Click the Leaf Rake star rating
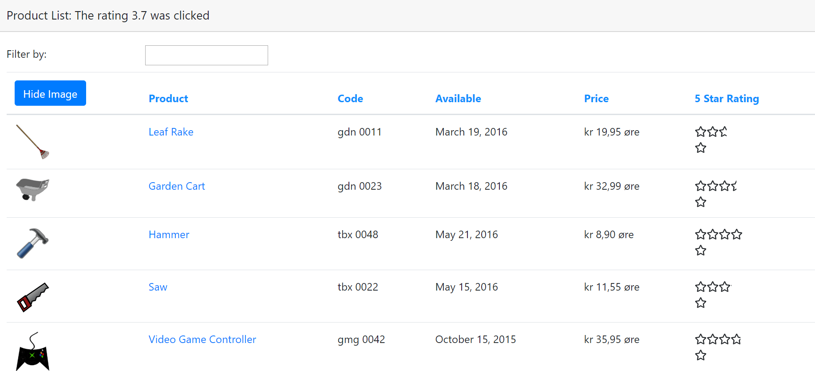 (711, 132)
